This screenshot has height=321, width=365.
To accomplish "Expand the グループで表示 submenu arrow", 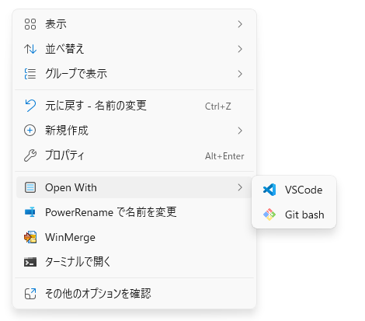I will tap(240, 74).
